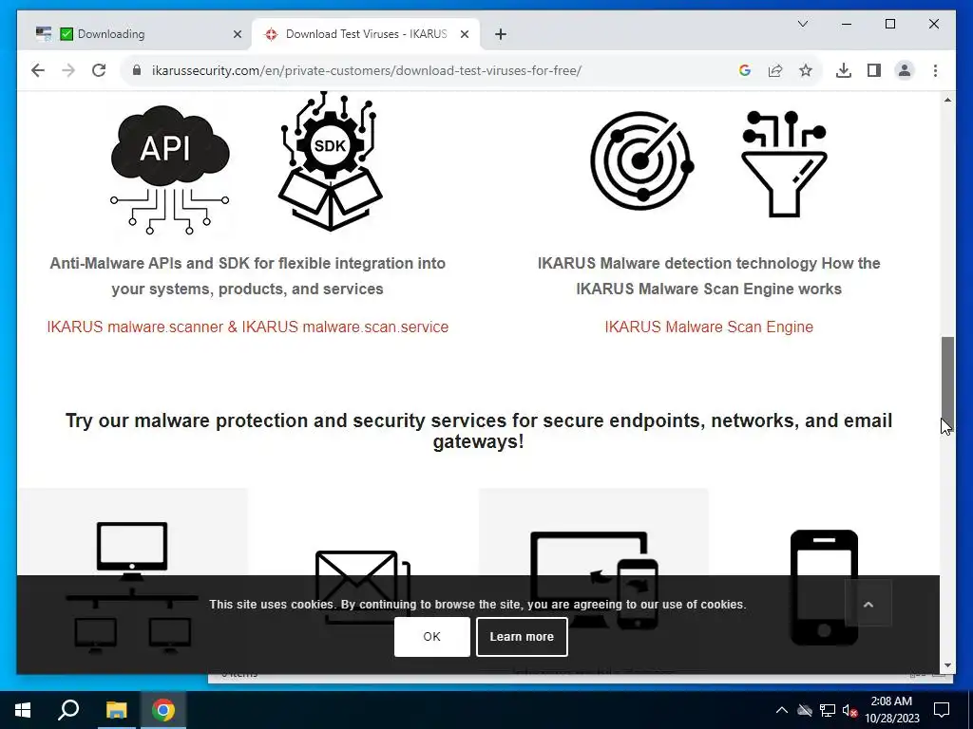Close the Downloading tab
973x729 pixels.
[237, 35]
